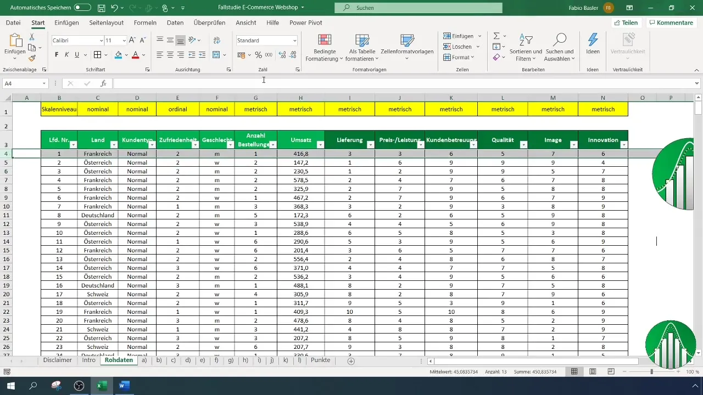The image size is (703, 395).
Task: Toggle italic formatting (K)
Action: pos(67,55)
